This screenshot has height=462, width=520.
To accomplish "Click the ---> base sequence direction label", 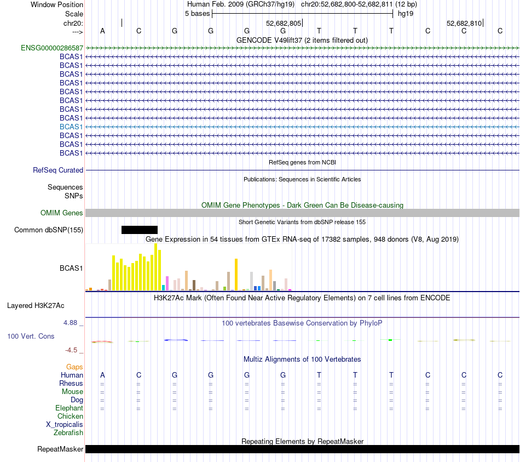I will point(78,32).
